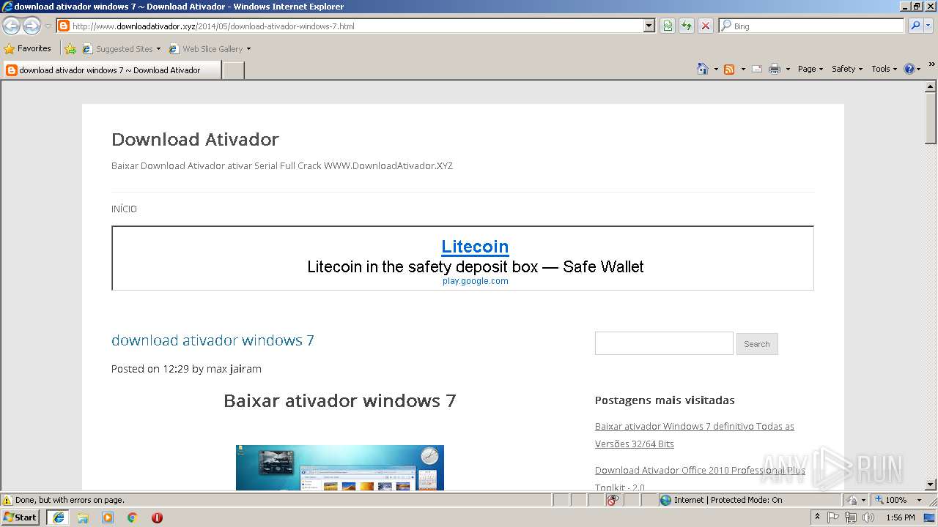The height and width of the screenshot is (527, 938).
Task: Open 'Download Ativador Office 2010' link
Action: [700, 479]
